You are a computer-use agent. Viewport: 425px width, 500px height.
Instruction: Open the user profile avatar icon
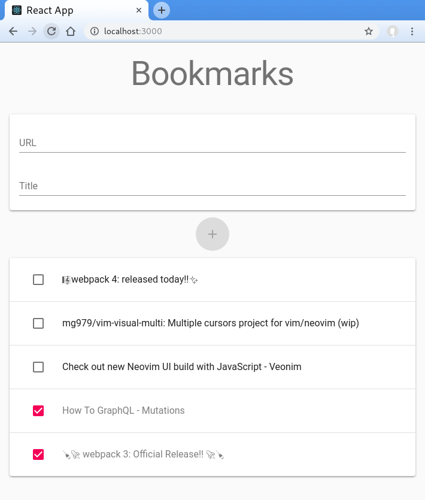click(393, 31)
